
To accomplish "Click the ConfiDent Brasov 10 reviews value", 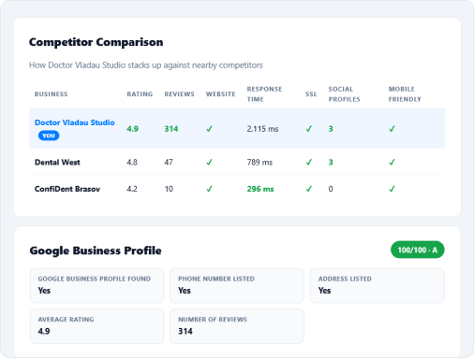I will (169, 189).
